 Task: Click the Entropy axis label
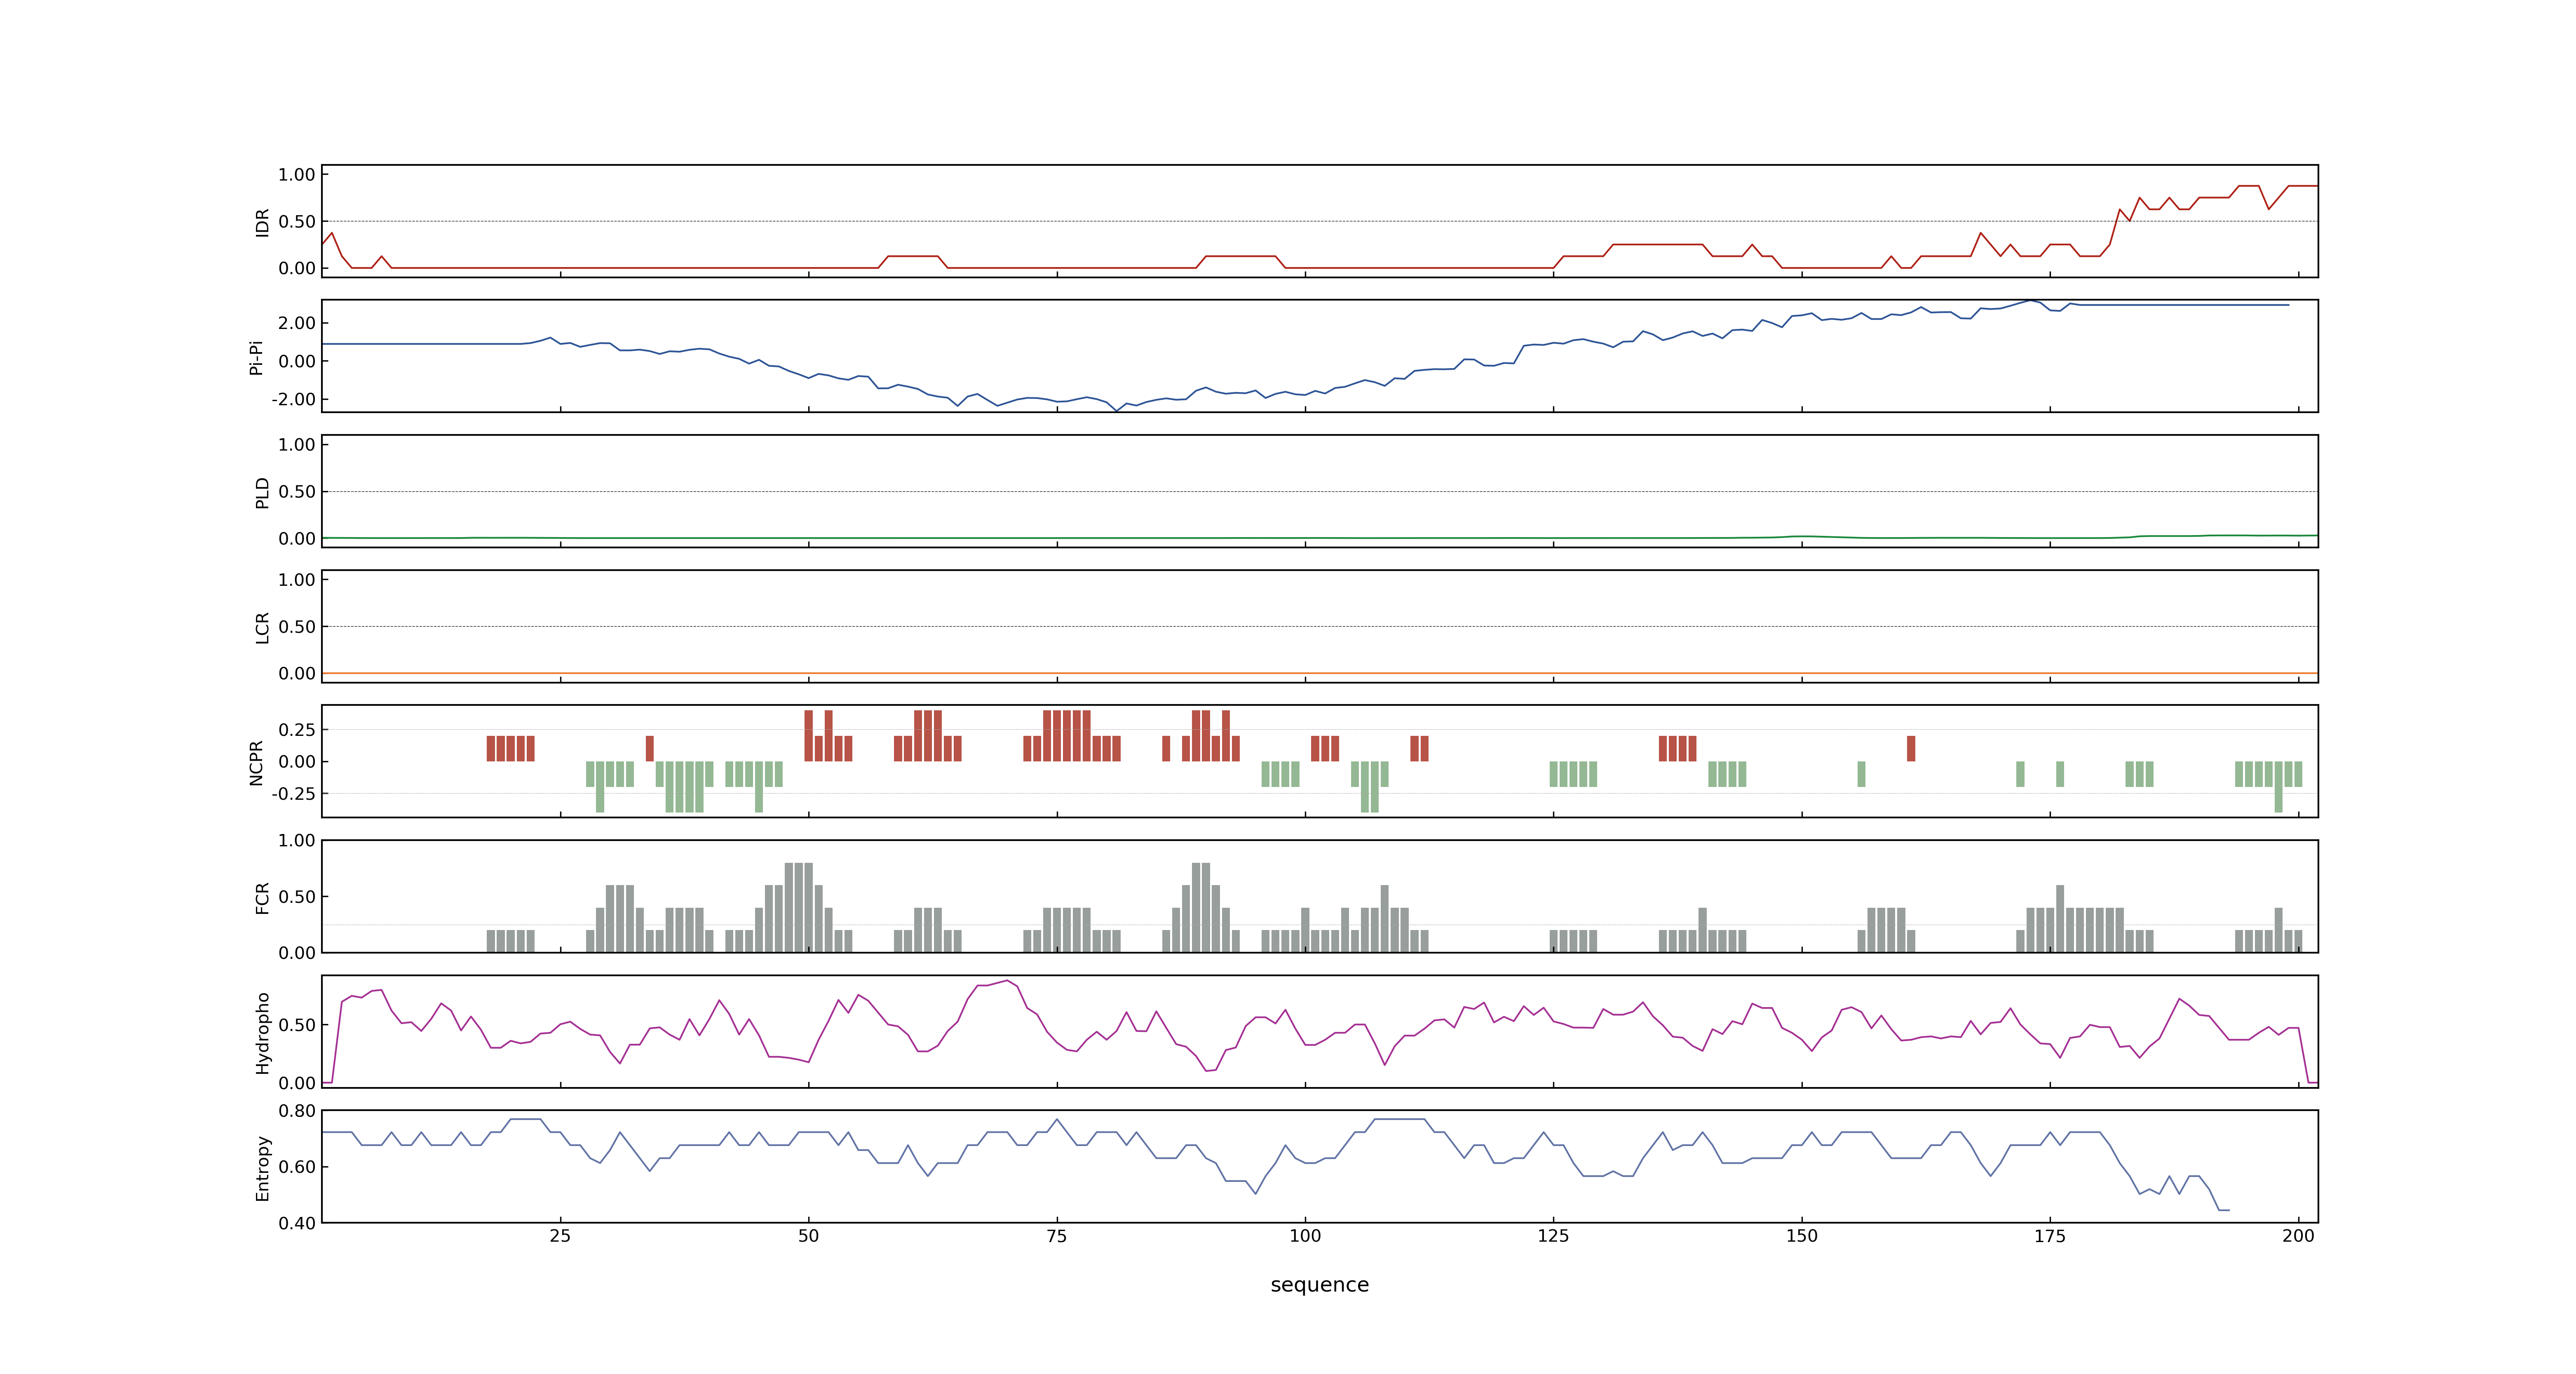coord(262,1167)
